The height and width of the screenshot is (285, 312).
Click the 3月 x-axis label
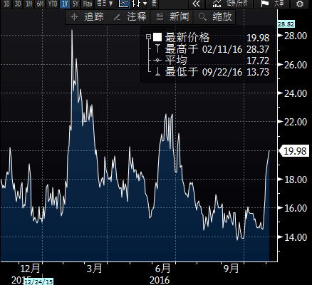[x=94, y=269]
